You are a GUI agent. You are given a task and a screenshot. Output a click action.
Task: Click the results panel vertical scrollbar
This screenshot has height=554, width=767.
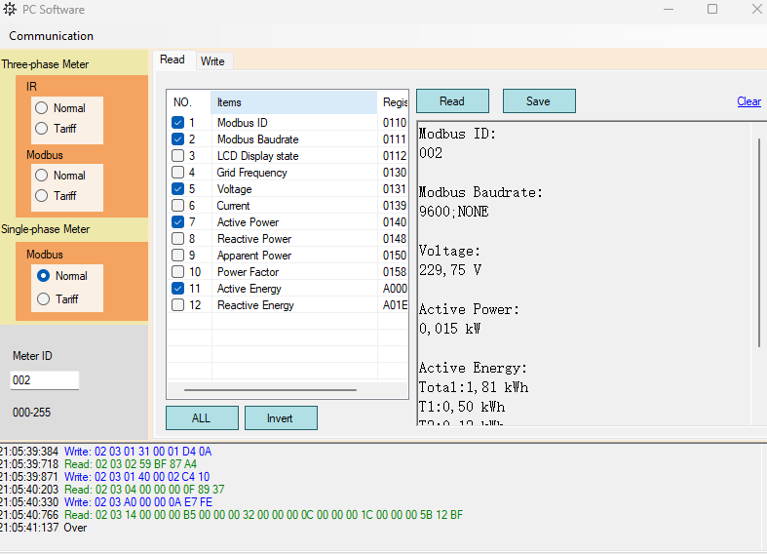[759, 244]
